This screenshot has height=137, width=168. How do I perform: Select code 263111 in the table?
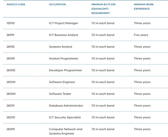coord(10,129)
